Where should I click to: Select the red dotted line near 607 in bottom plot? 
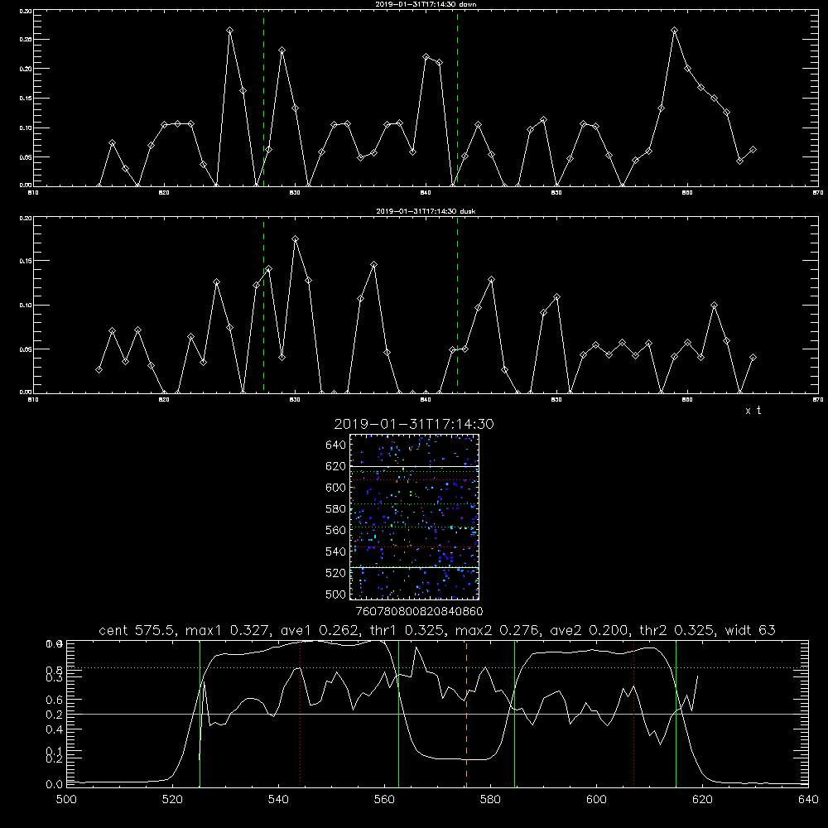tap(633, 714)
